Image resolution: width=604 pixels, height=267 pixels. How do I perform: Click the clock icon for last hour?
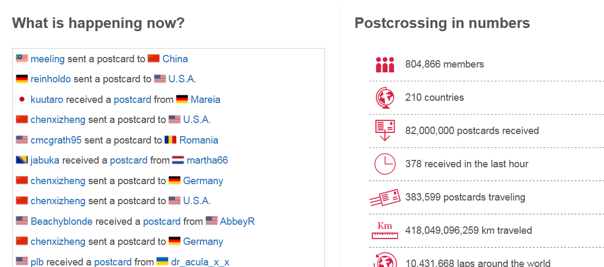(x=385, y=164)
